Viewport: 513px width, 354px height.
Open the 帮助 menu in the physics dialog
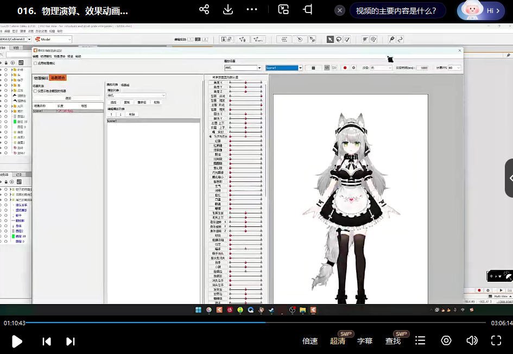(x=78, y=57)
